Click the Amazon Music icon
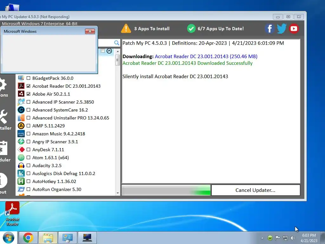Image resolution: width=325 pixels, height=244 pixels. [21, 134]
